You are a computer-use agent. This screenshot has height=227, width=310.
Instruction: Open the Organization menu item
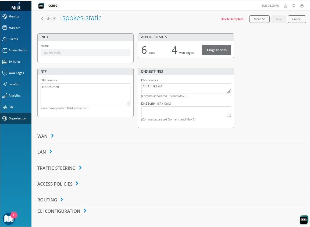(17, 118)
